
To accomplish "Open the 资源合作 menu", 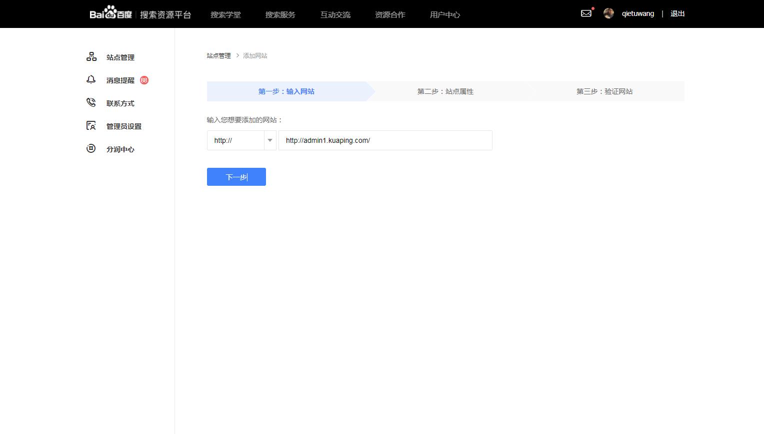I will click(390, 14).
